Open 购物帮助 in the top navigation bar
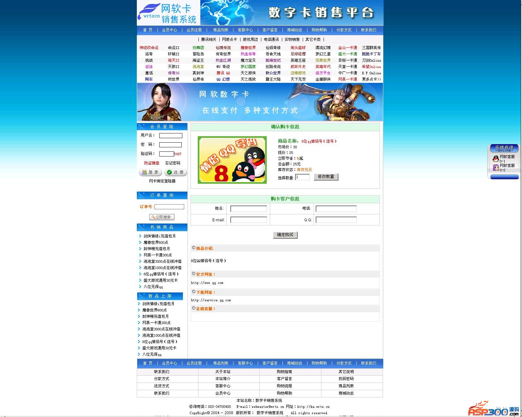The image size is (522, 417). click(x=319, y=30)
